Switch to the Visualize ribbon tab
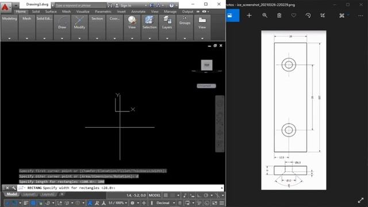The width and height of the screenshot is (368, 207). (x=83, y=11)
